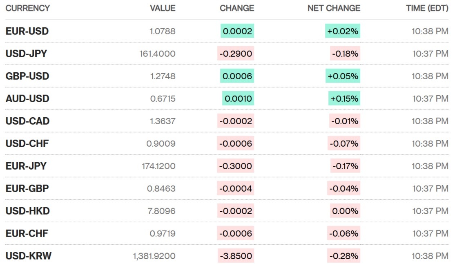Select the EUR-JPY cross rate

tap(26, 166)
